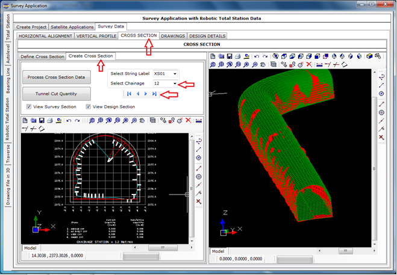Select circle draw tool in 3D viewer side toolbar
Image resolution: width=397 pixels, height=275 pixels.
tap(381, 94)
